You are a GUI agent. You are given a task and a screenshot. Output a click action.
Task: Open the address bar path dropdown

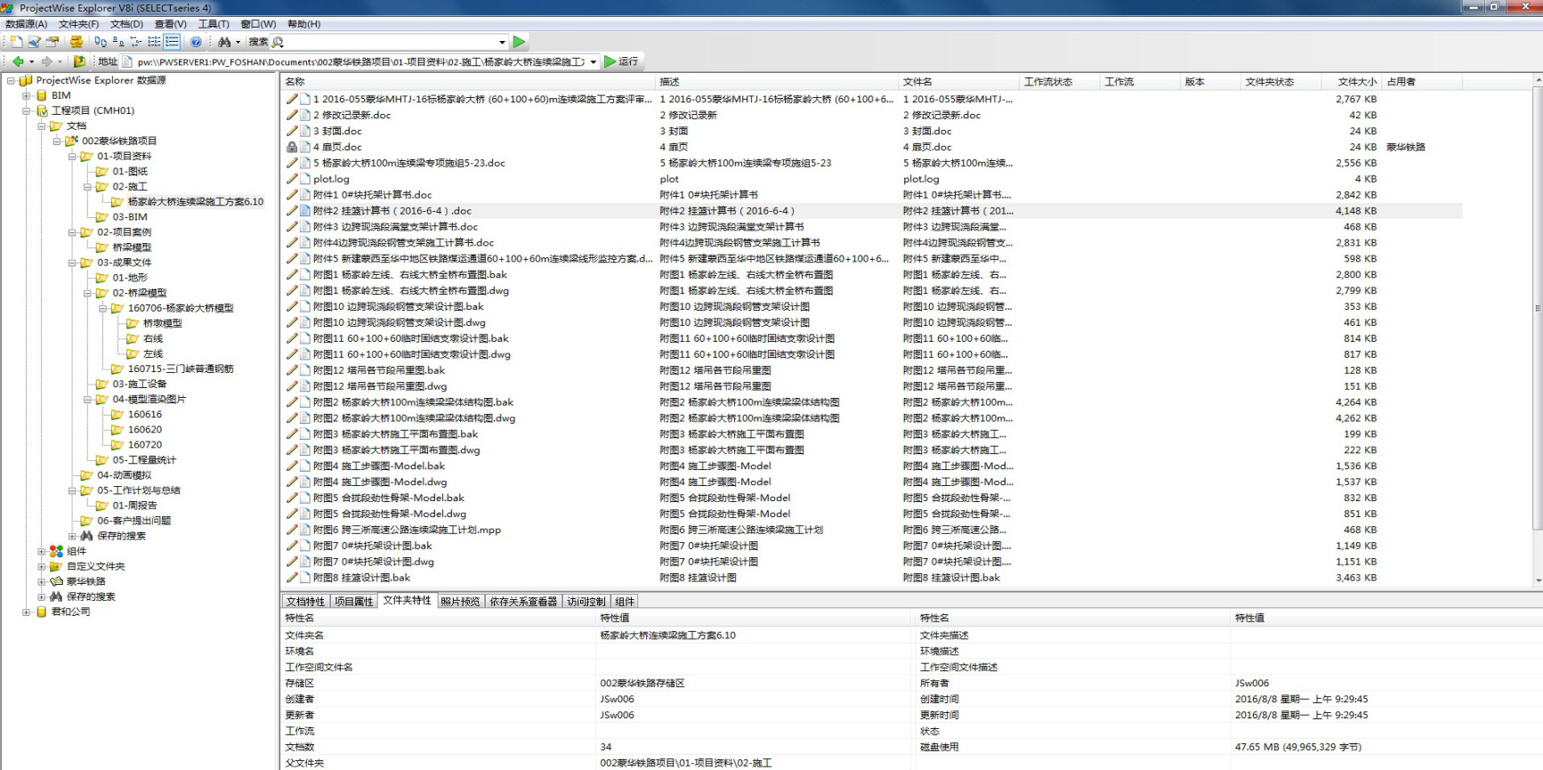click(594, 61)
